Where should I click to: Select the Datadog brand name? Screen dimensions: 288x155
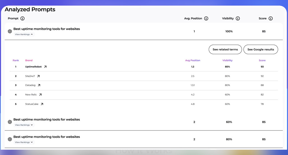[x=30, y=85]
